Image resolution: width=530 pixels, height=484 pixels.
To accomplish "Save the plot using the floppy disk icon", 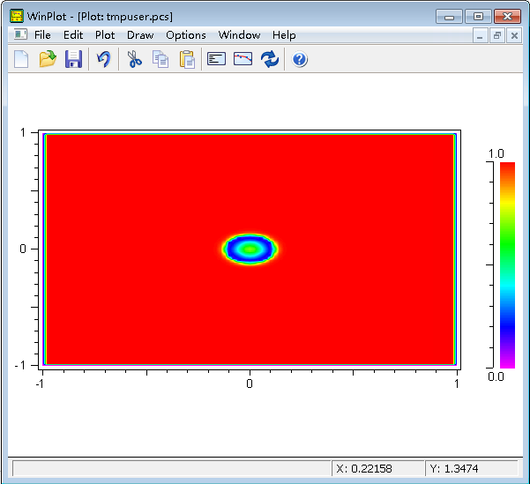I will [x=74, y=59].
